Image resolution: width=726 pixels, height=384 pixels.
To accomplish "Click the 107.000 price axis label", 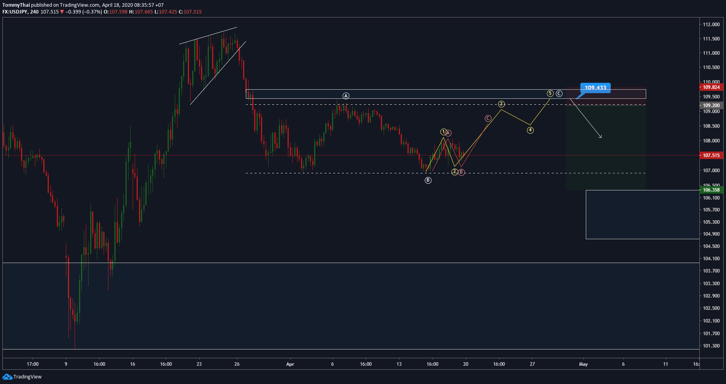I will 711,171.
